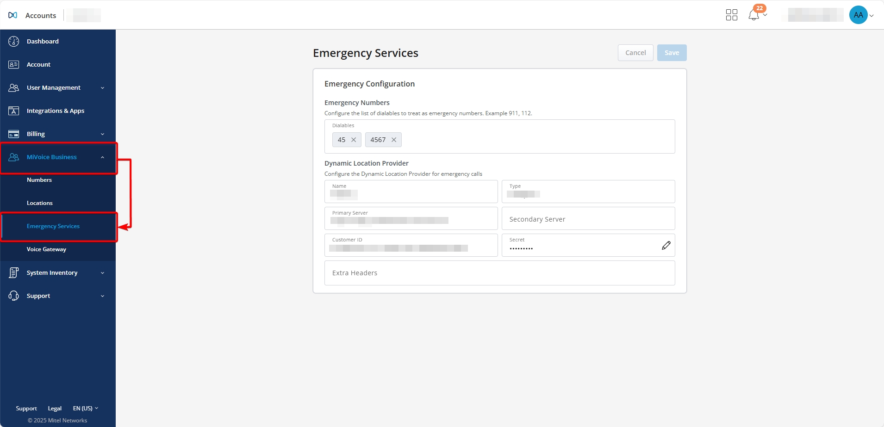
Task: Click the © 2025 Mitel Networks text
Action: pos(57,421)
